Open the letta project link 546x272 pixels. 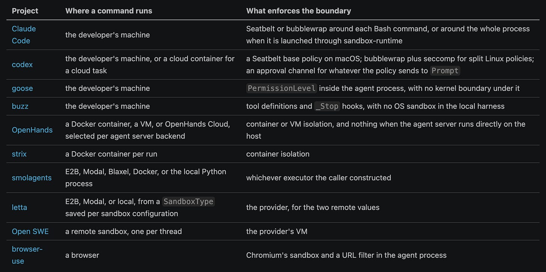(19, 207)
